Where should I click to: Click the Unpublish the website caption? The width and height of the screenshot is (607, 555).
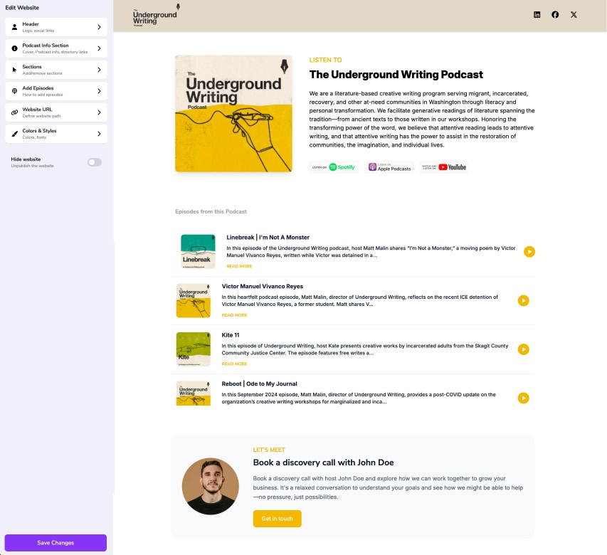click(33, 166)
